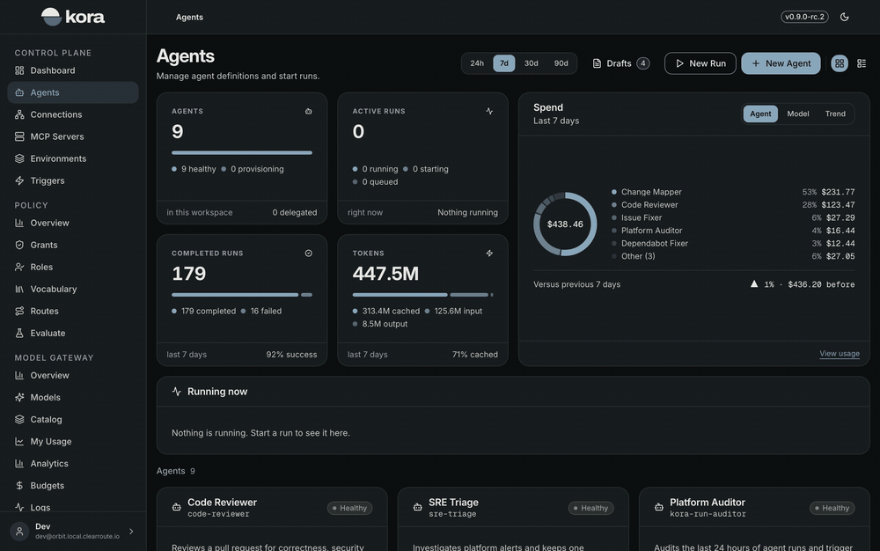Viewport: 880px width, 551px height.
Task: Create a New Agent
Action: click(781, 63)
